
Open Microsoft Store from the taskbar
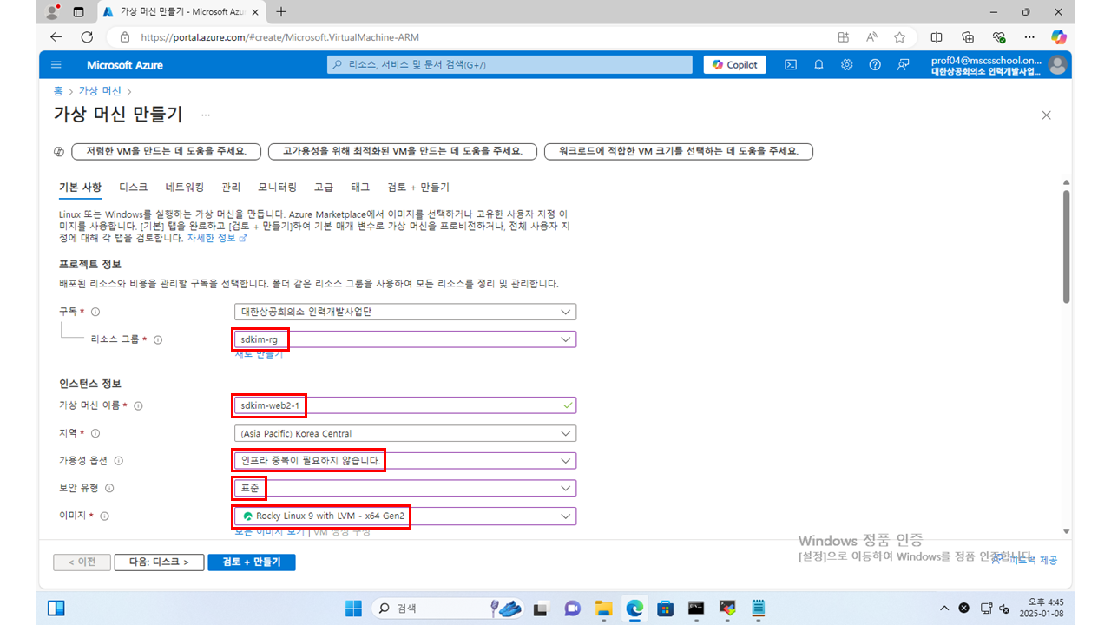click(x=665, y=608)
